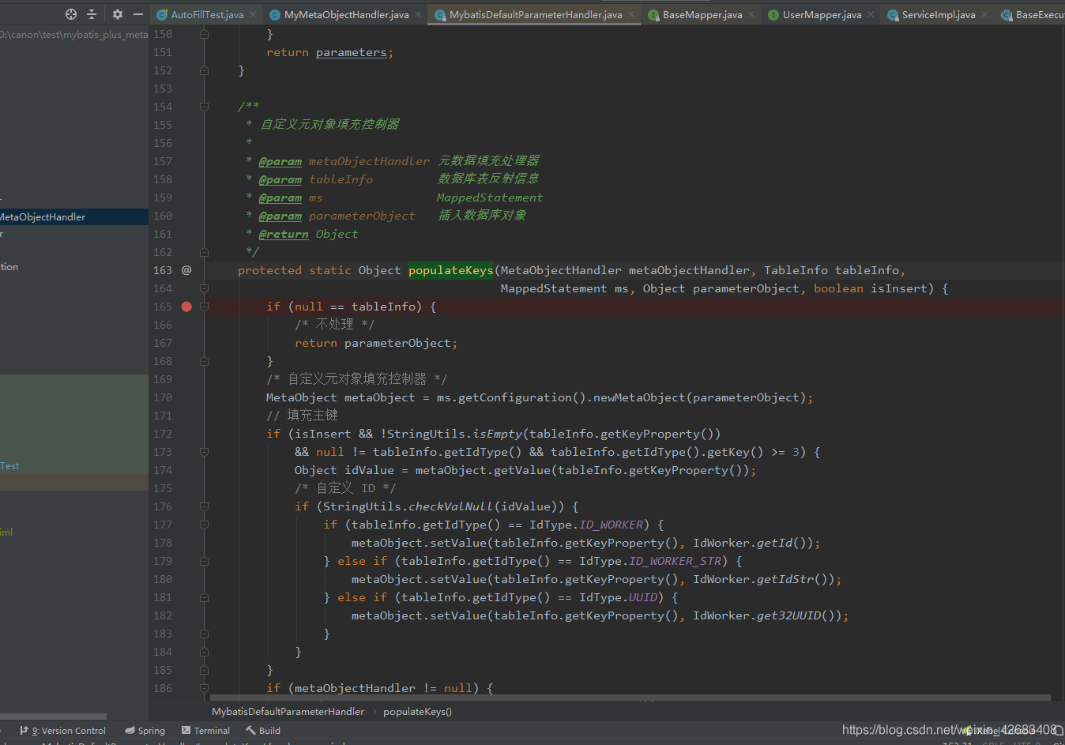Image resolution: width=1065 pixels, height=745 pixels.
Task: Collapse the fold marker at line 173
Action: tap(204, 452)
